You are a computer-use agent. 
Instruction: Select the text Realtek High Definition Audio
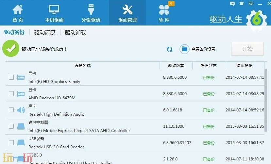point(56,114)
